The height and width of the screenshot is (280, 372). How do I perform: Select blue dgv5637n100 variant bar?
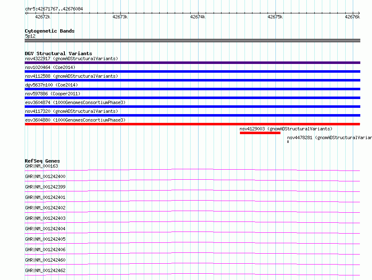tap(192, 89)
